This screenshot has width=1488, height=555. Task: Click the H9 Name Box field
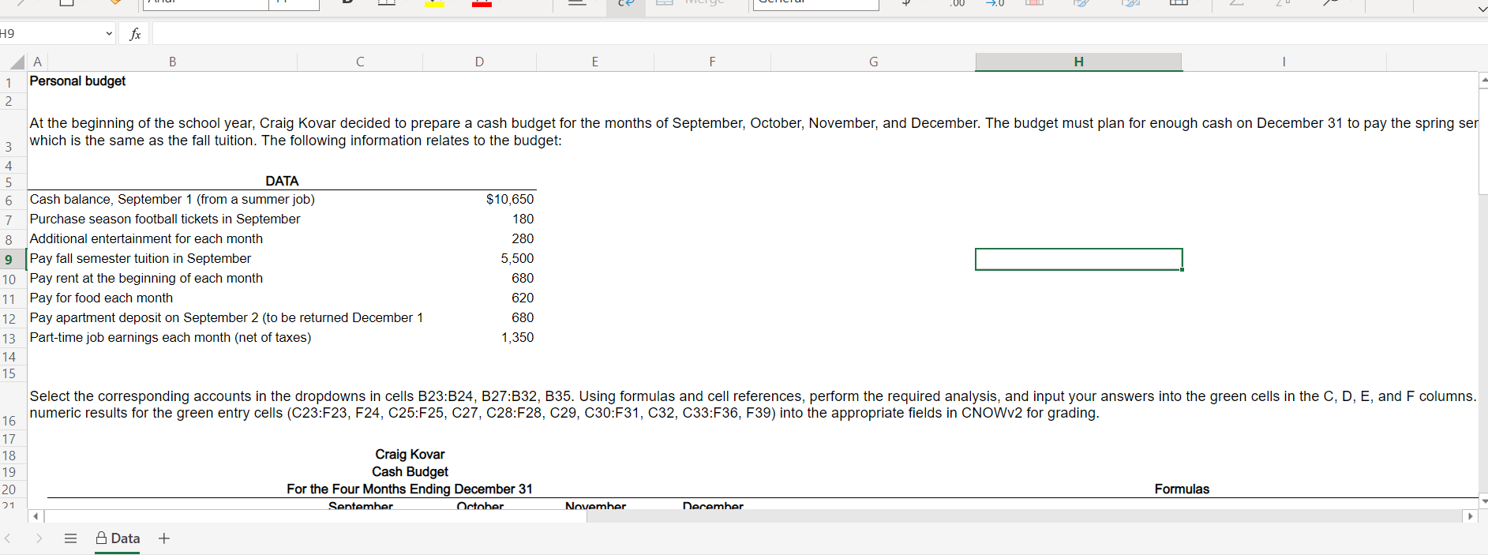pyautogui.click(x=51, y=33)
